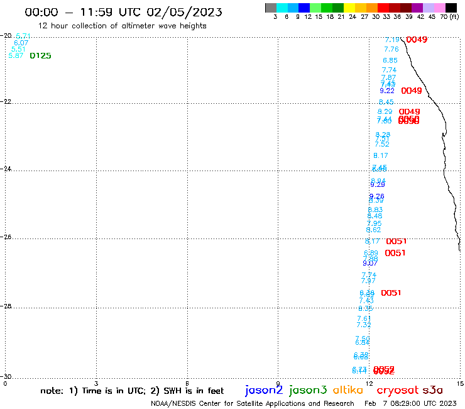Click the orange 27-30 ft legend swatch
The width and height of the screenshot is (465, 409).
(372, 8)
